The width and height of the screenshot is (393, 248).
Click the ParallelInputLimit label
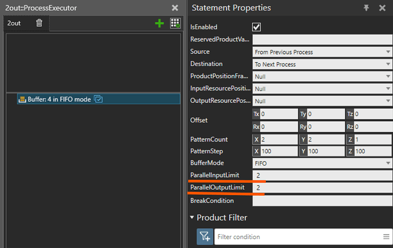215,175
